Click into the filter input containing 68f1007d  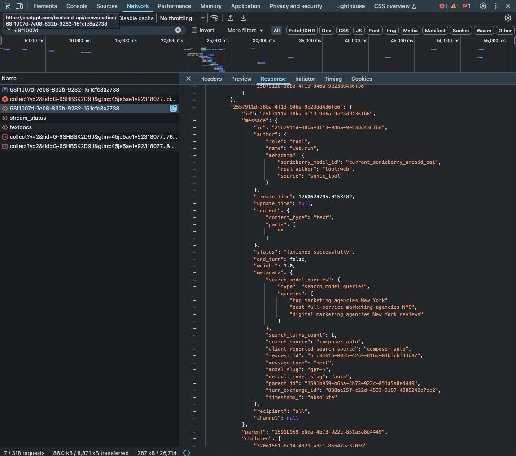(94, 30)
